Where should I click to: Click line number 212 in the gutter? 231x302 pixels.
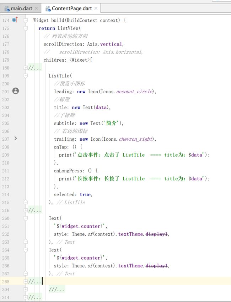click(6, 178)
